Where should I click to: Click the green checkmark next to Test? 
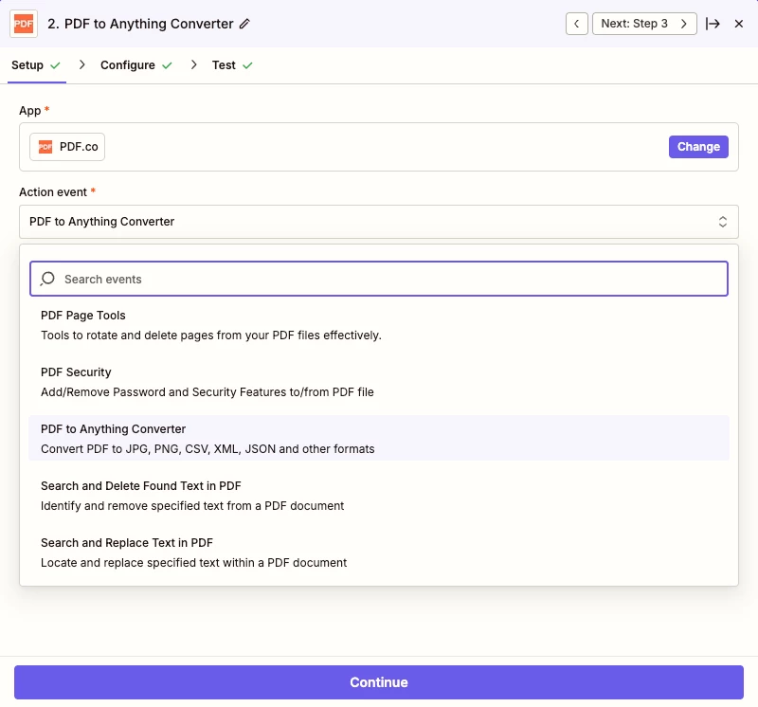point(247,65)
